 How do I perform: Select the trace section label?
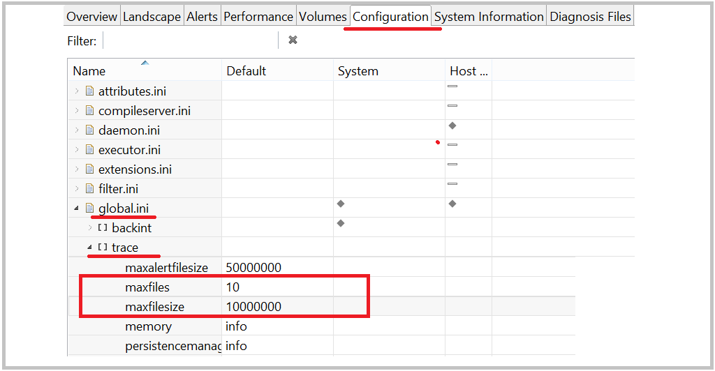click(125, 248)
